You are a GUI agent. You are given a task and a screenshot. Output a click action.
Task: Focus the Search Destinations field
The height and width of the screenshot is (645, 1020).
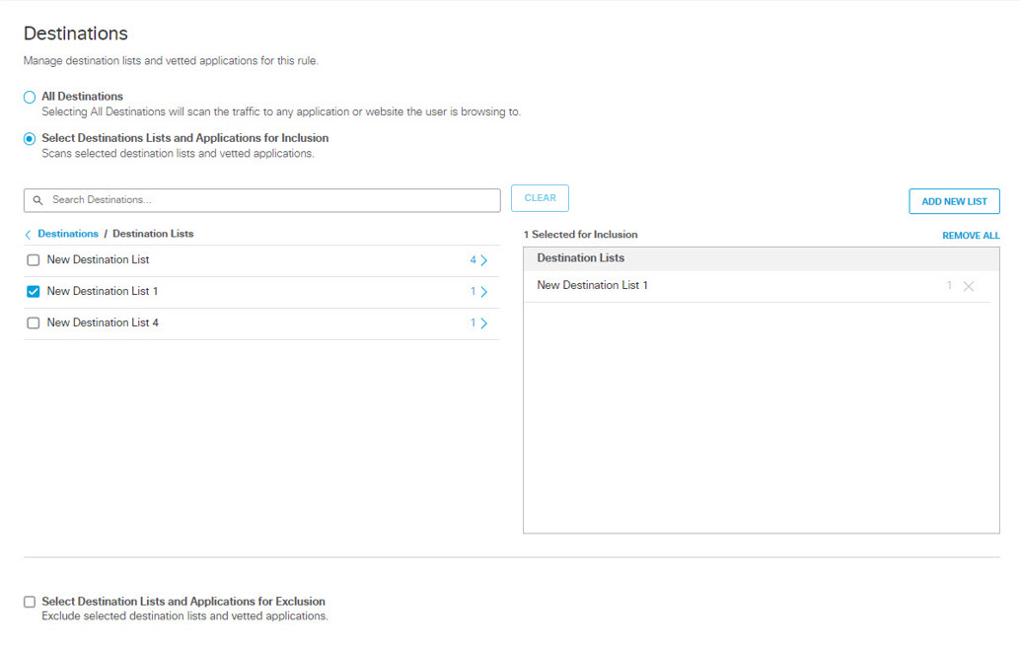click(262, 200)
